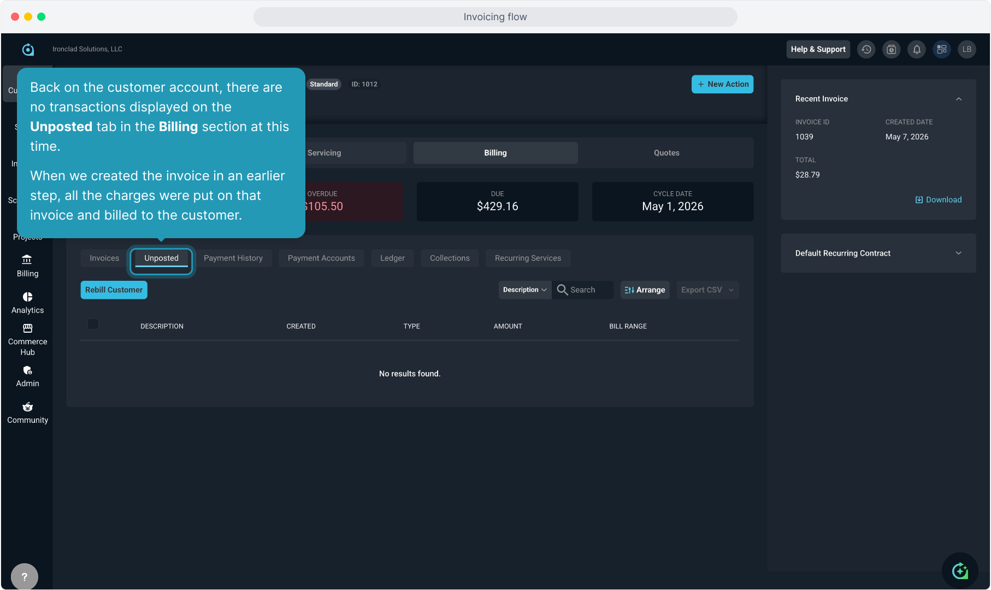Open the Ledger tab
991x590 pixels.
pyautogui.click(x=392, y=258)
